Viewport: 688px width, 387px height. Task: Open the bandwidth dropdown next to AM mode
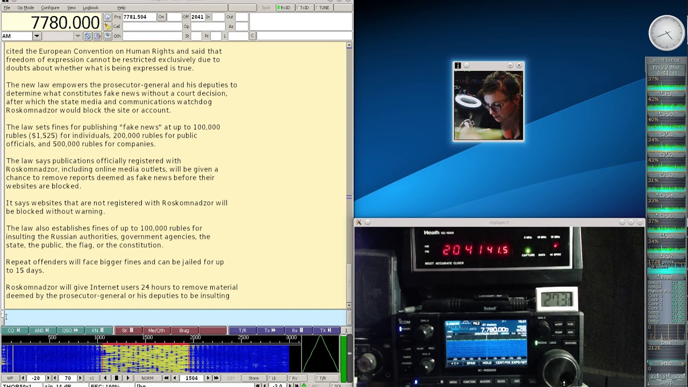(77, 36)
